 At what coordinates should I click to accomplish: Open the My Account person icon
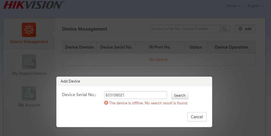click(29, 93)
